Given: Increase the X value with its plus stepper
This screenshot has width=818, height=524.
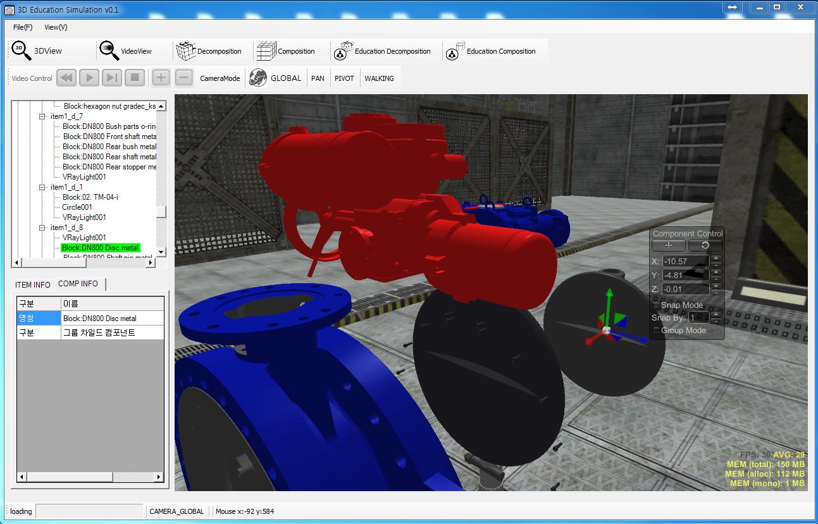Looking at the screenshot, I should click(716, 258).
